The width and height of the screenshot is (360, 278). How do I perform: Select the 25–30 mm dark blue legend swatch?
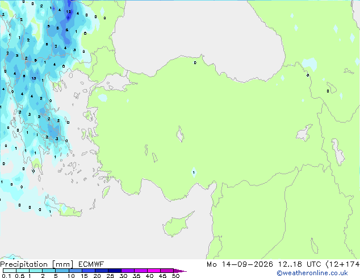pos(115,271)
